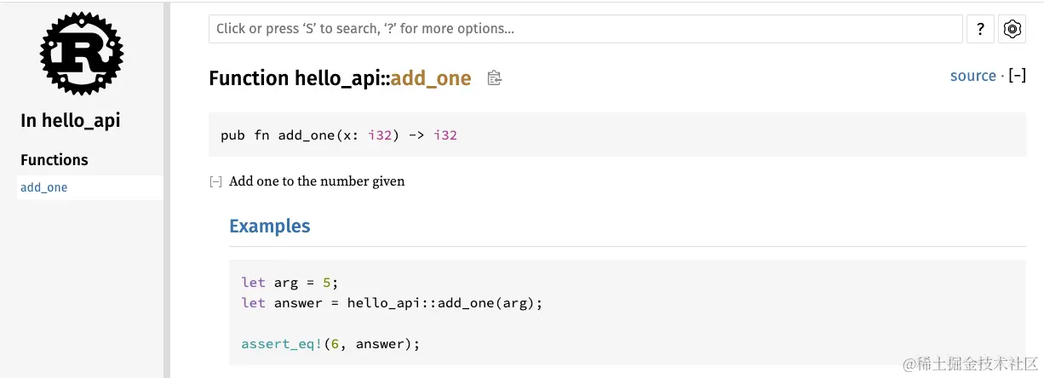Click the sidebar resize handle bar

(x=167, y=189)
